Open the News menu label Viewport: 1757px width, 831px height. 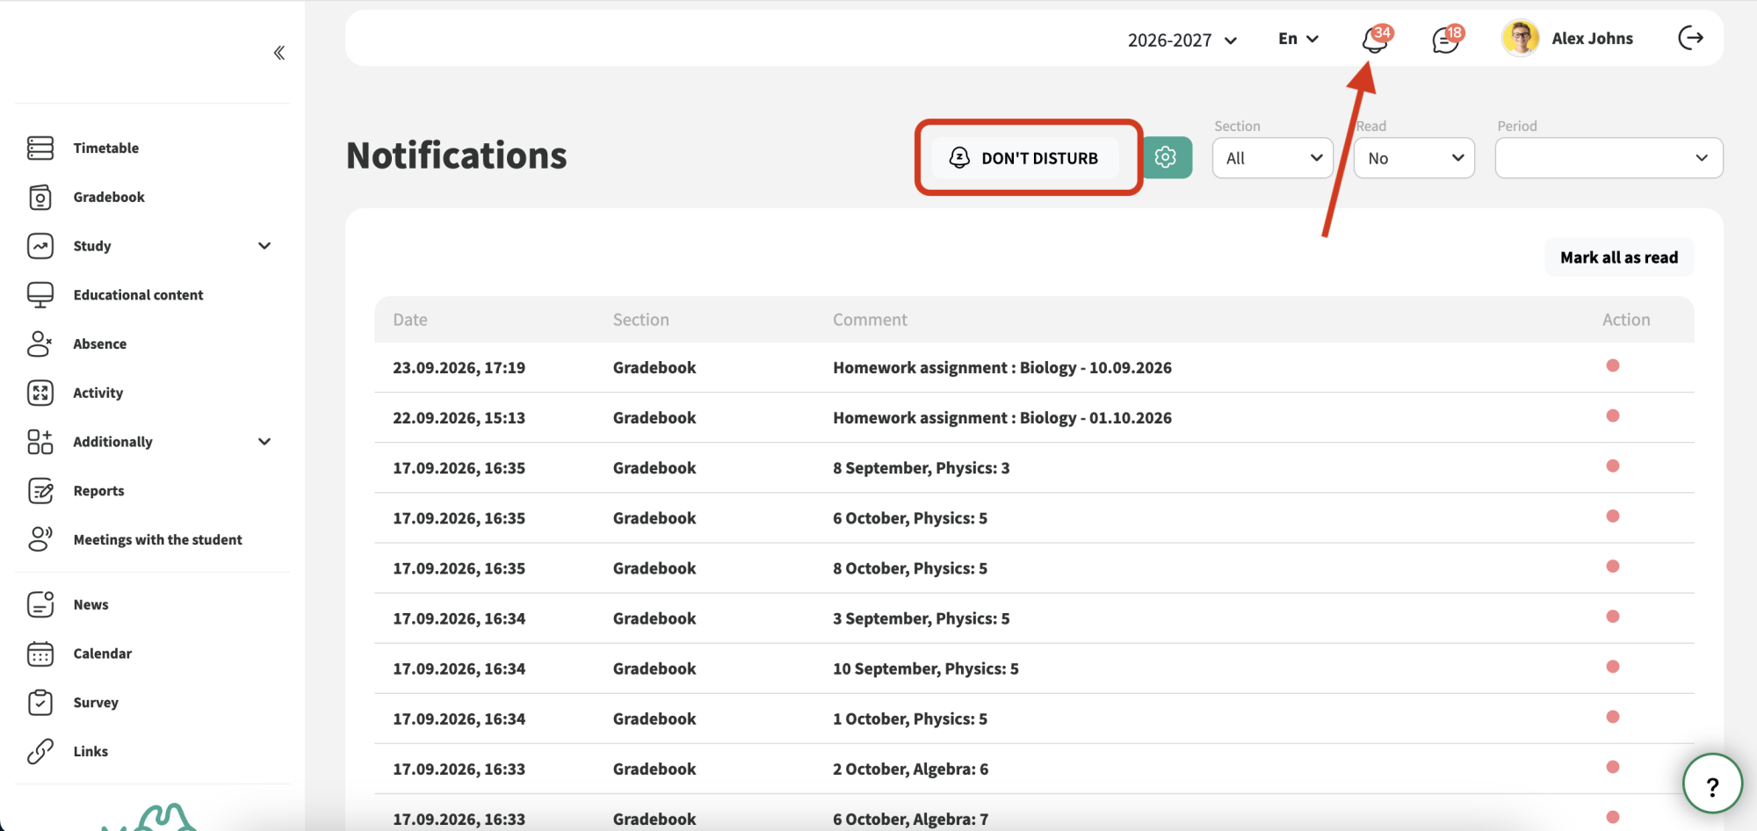click(91, 604)
